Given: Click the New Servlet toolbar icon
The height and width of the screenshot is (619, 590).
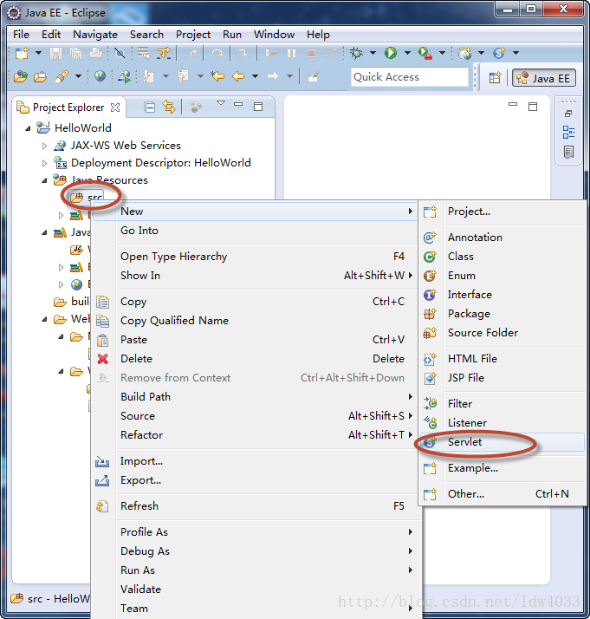Looking at the screenshot, I should click(499, 53).
